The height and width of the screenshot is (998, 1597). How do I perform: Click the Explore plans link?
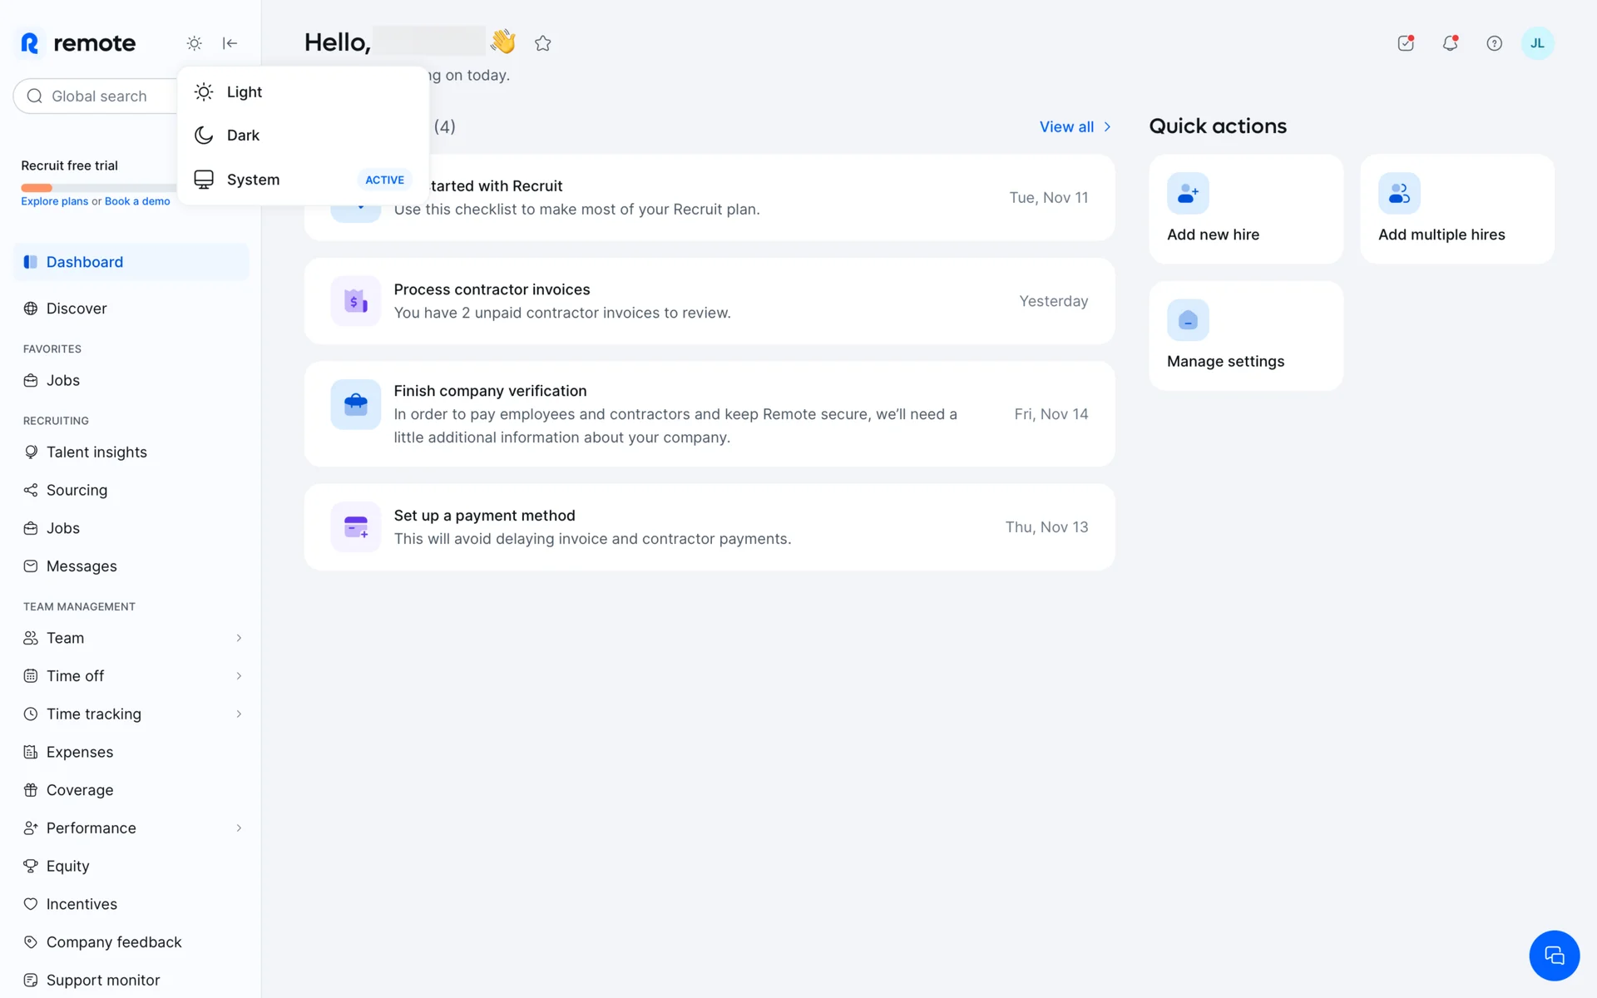[54, 201]
